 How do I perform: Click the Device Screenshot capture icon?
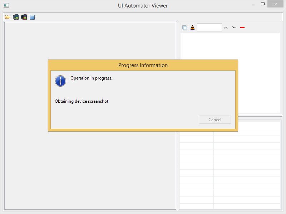[x=16, y=17]
